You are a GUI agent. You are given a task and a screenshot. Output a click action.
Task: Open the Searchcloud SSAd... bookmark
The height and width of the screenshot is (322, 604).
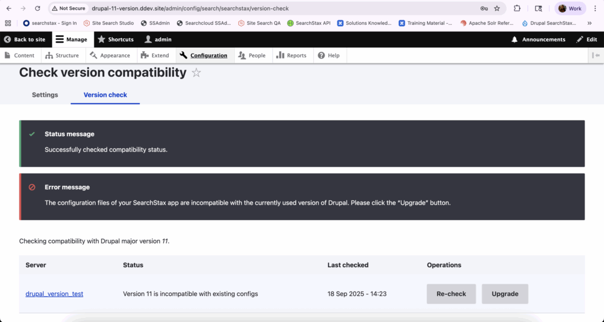[x=203, y=23]
